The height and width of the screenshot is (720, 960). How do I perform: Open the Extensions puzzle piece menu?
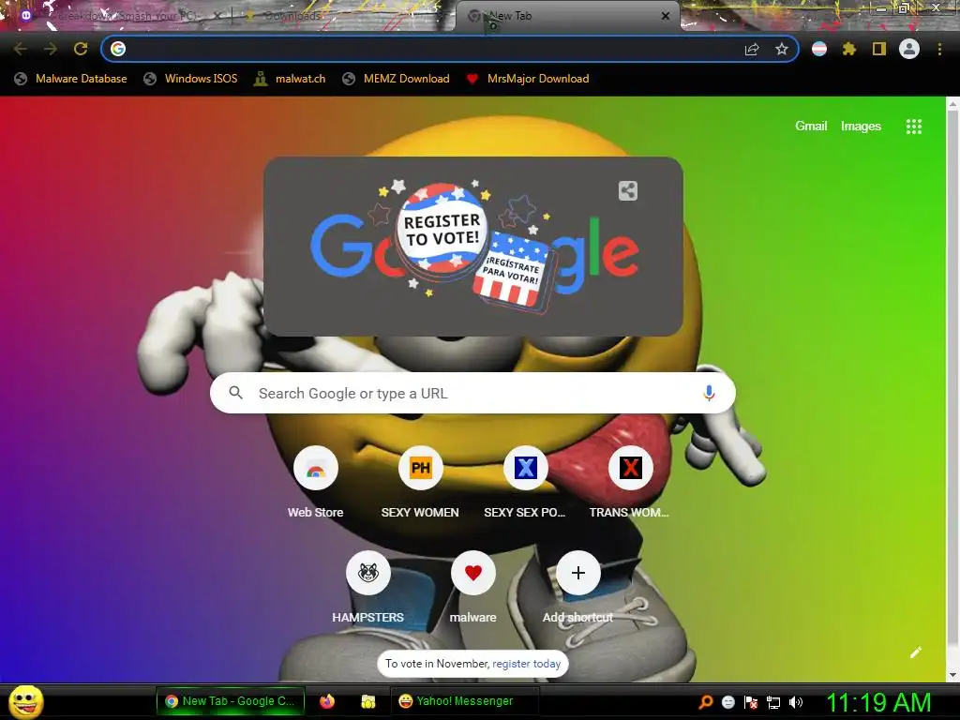[x=849, y=49]
